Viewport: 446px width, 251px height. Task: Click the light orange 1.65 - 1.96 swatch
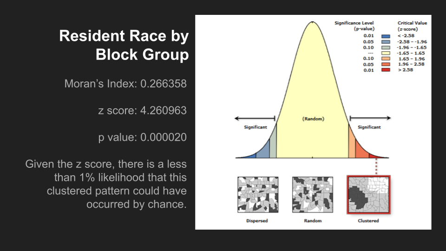pyautogui.click(x=386, y=59)
